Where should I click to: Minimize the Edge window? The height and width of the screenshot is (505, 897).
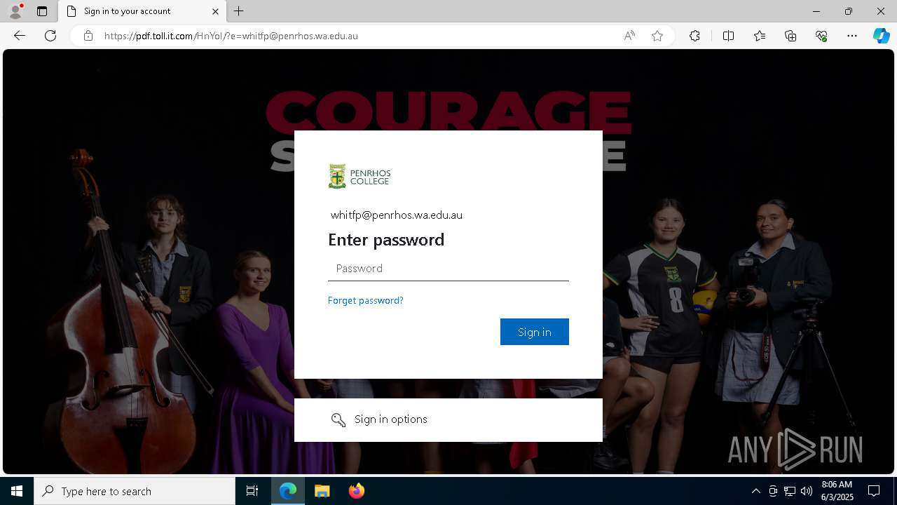816,11
